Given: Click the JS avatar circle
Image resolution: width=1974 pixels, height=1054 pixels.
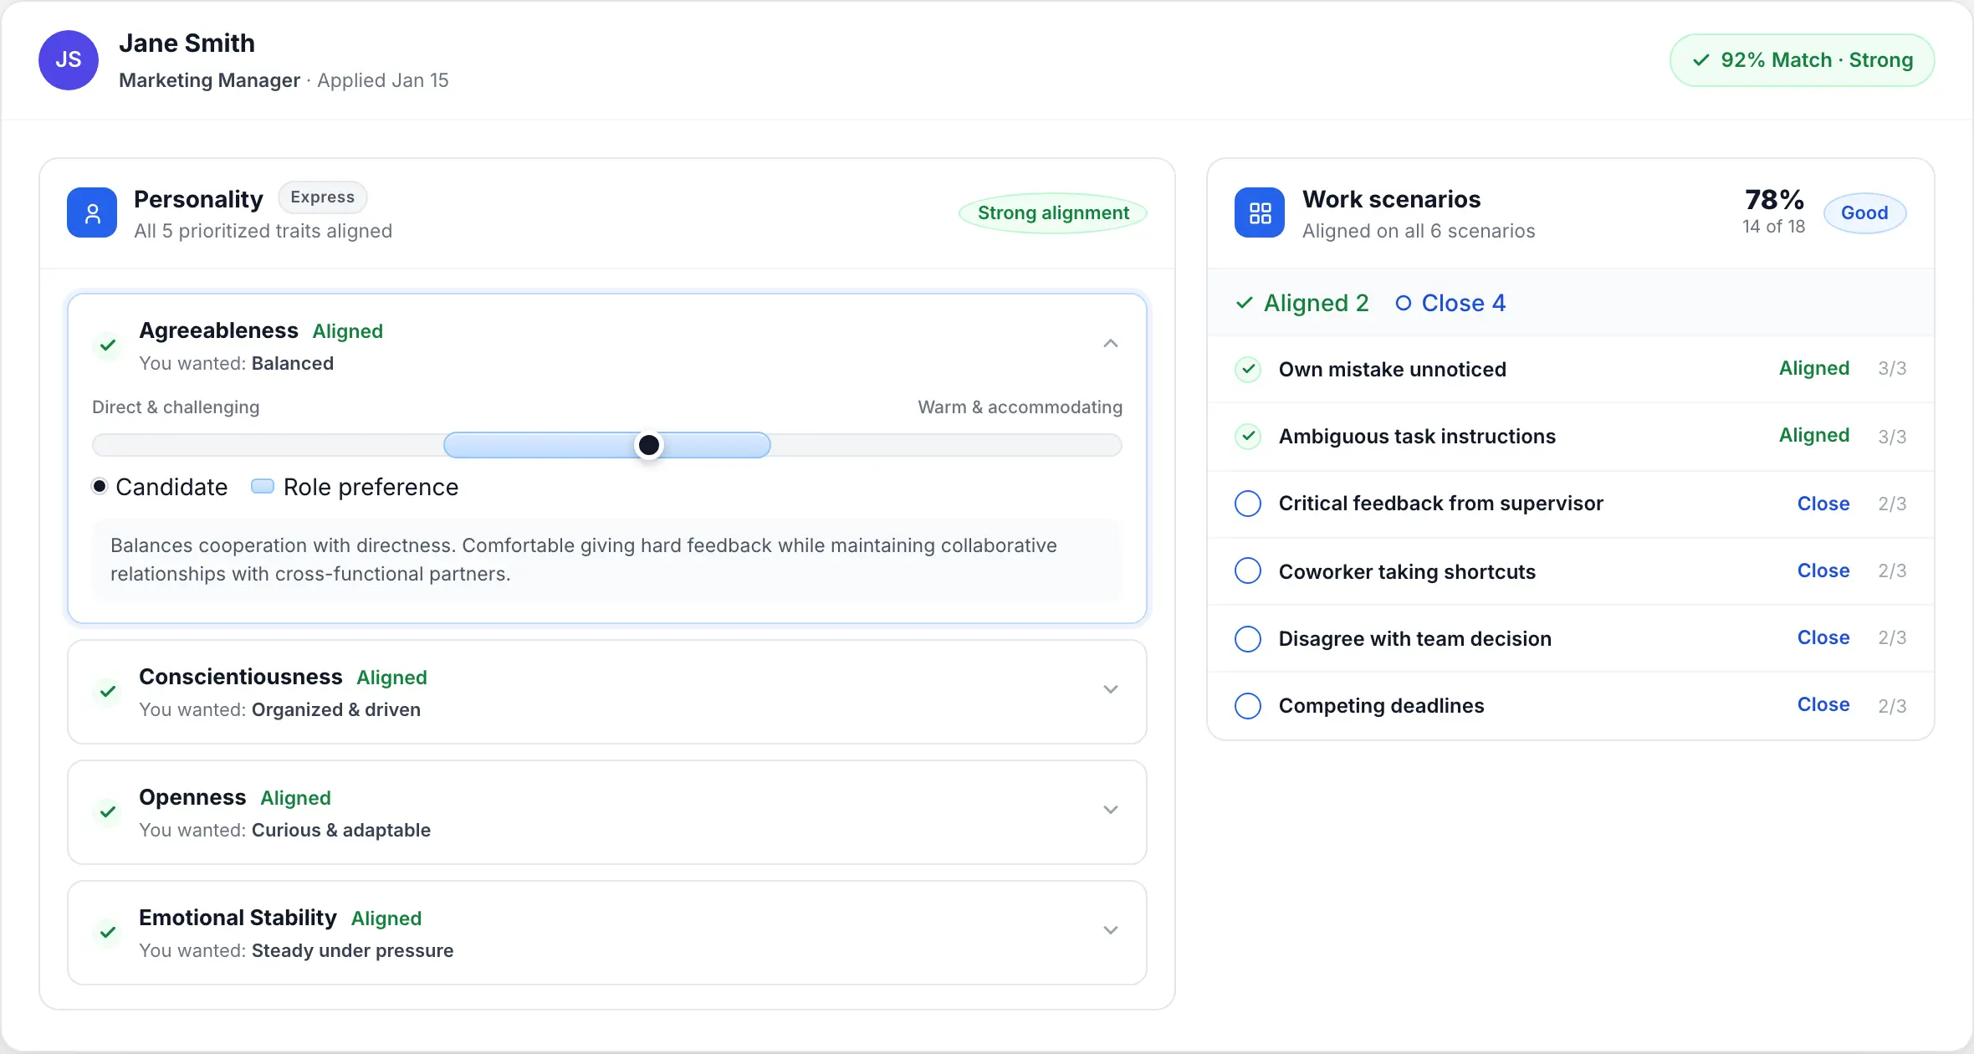Looking at the screenshot, I should coord(69,60).
